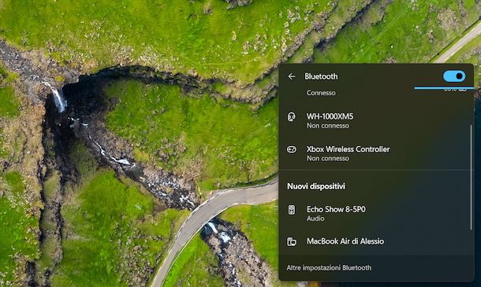Select the WH-1000XM5 device name
The image size is (481, 287).
[330, 116]
